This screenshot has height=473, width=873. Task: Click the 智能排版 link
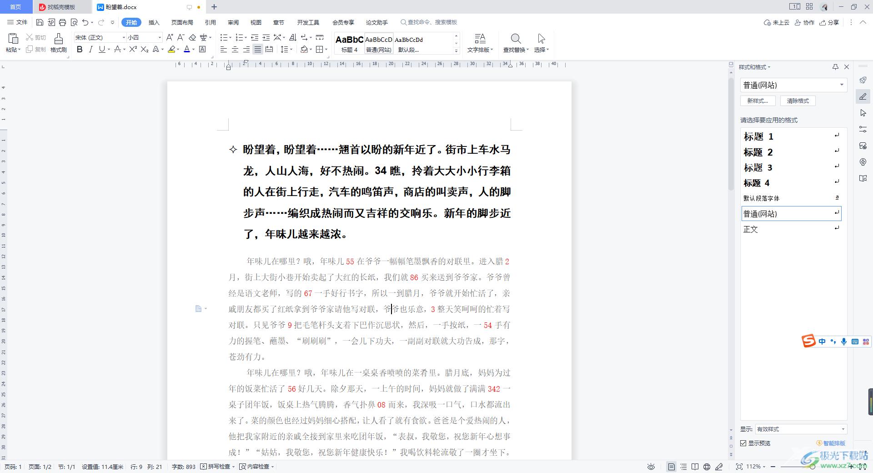point(831,443)
